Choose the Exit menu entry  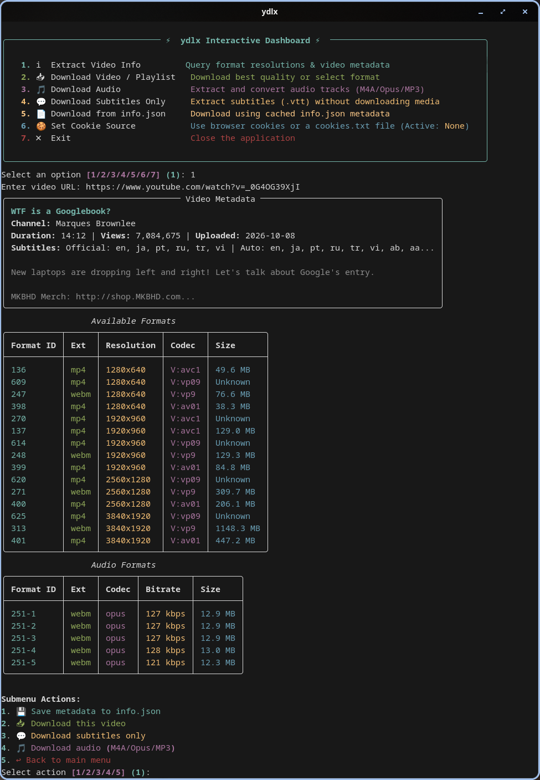pyautogui.click(x=61, y=138)
